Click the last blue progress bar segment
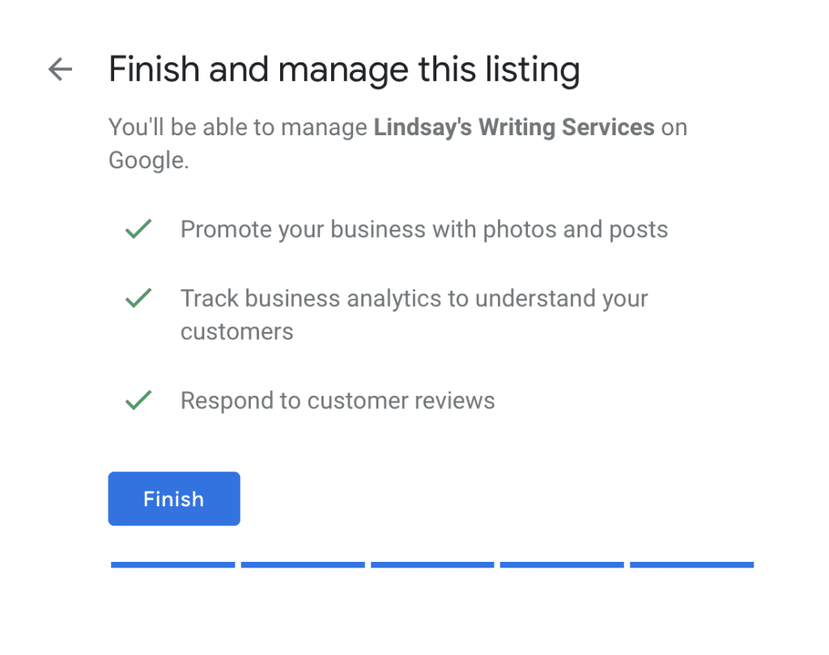This screenshot has height=655, width=829. [x=691, y=564]
